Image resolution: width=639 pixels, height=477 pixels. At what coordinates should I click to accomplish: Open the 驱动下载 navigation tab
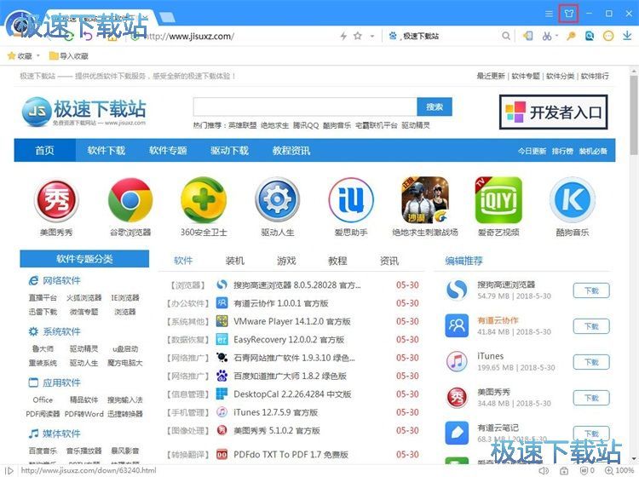pyautogui.click(x=229, y=150)
